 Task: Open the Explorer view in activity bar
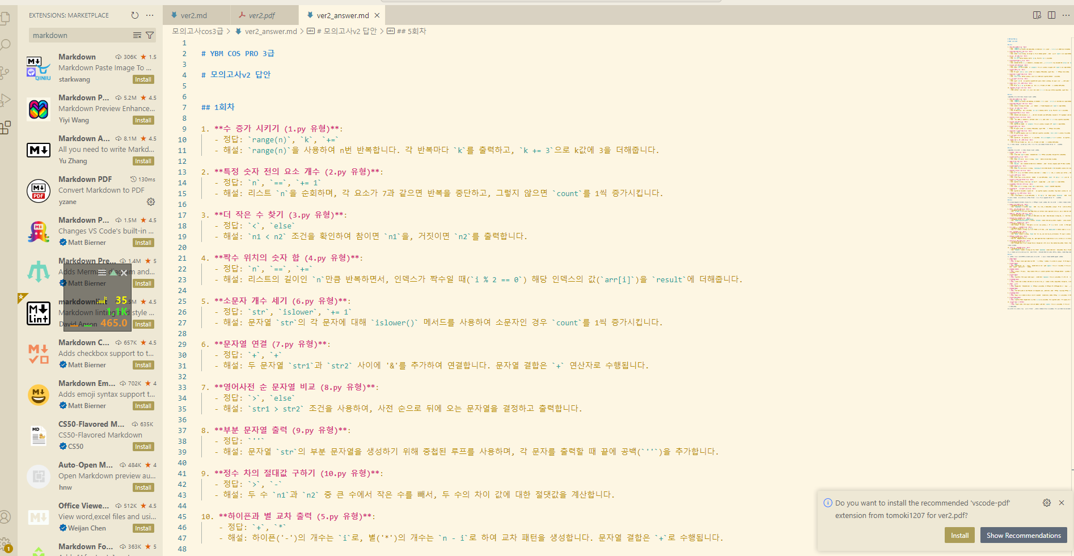(x=5, y=18)
